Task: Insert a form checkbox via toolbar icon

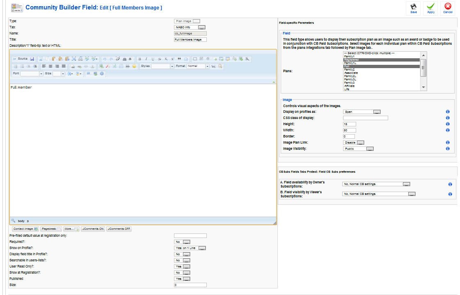Action: pyautogui.click(x=201, y=59)
